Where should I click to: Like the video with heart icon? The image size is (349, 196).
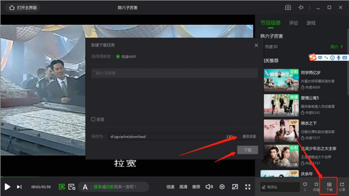coord(305,185)
